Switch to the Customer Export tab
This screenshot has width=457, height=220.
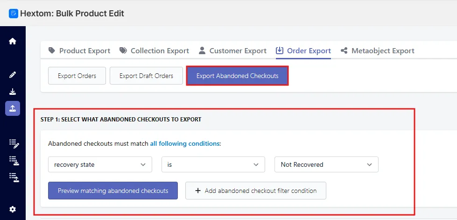(x=232, y=51)
